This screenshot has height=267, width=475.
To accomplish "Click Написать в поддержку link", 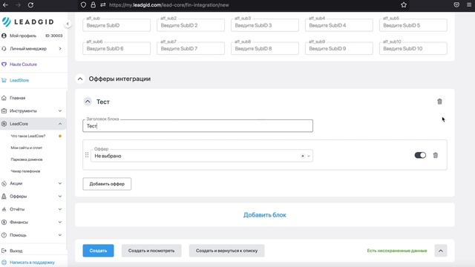I will (x=32, y=263).
